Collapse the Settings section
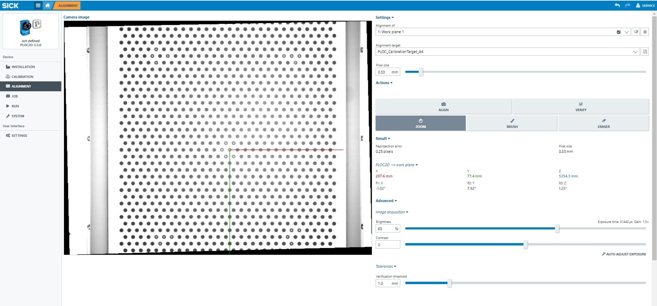The image size is (657, 306). tap(384, 17)
